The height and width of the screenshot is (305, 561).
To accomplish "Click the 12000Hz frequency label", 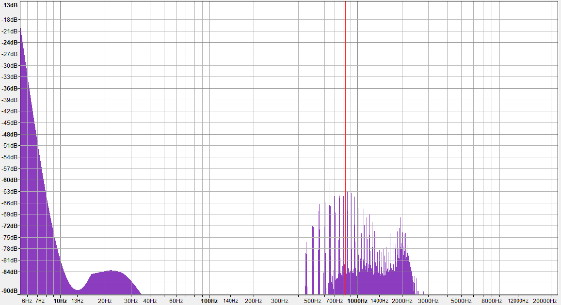I will (x=518, y=301).
